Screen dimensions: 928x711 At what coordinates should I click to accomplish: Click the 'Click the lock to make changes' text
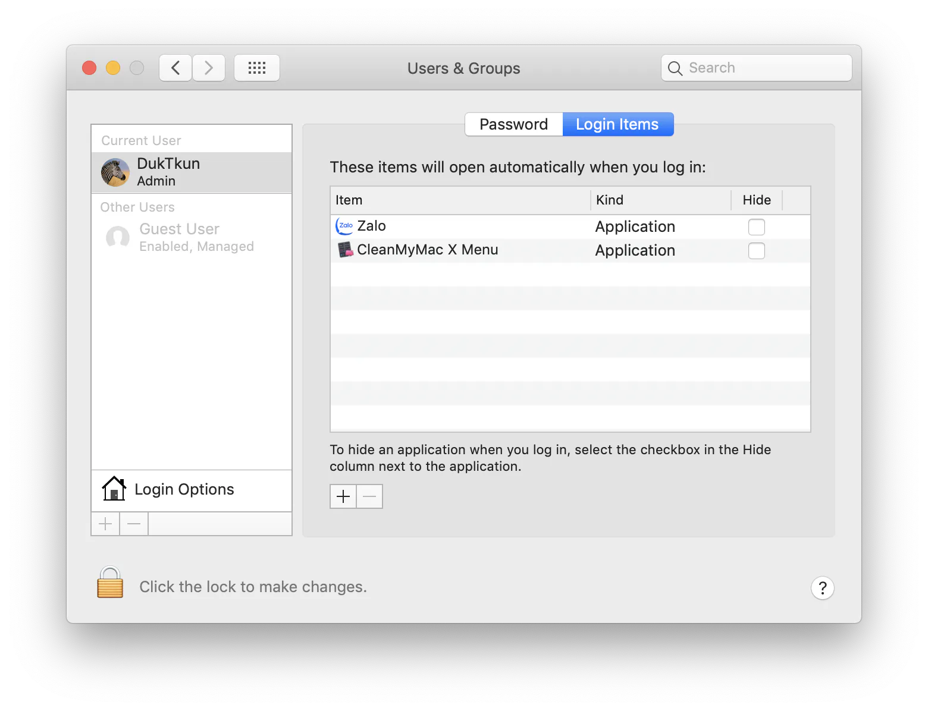[x=253, y=587]
